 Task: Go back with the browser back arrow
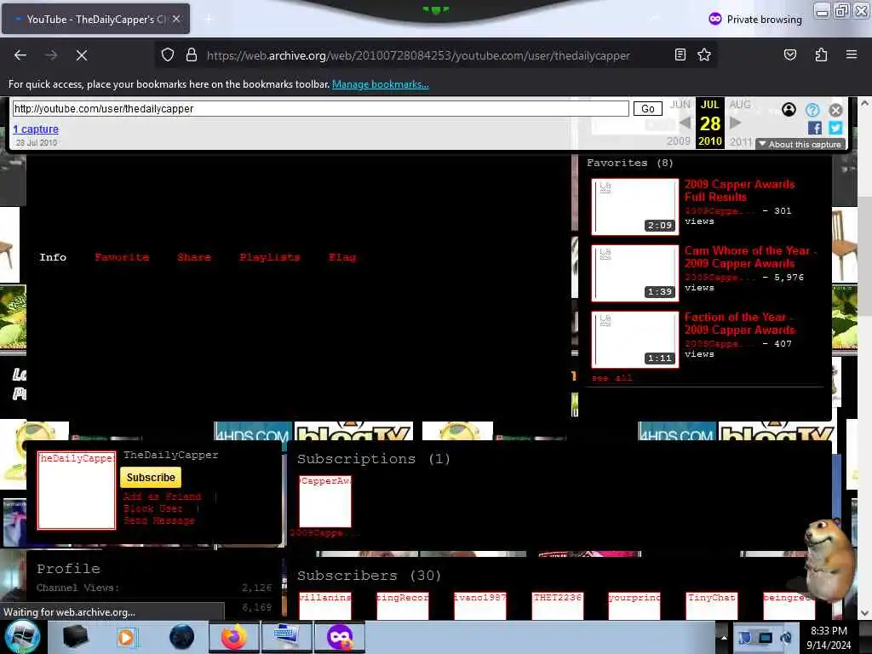point(20,55)
